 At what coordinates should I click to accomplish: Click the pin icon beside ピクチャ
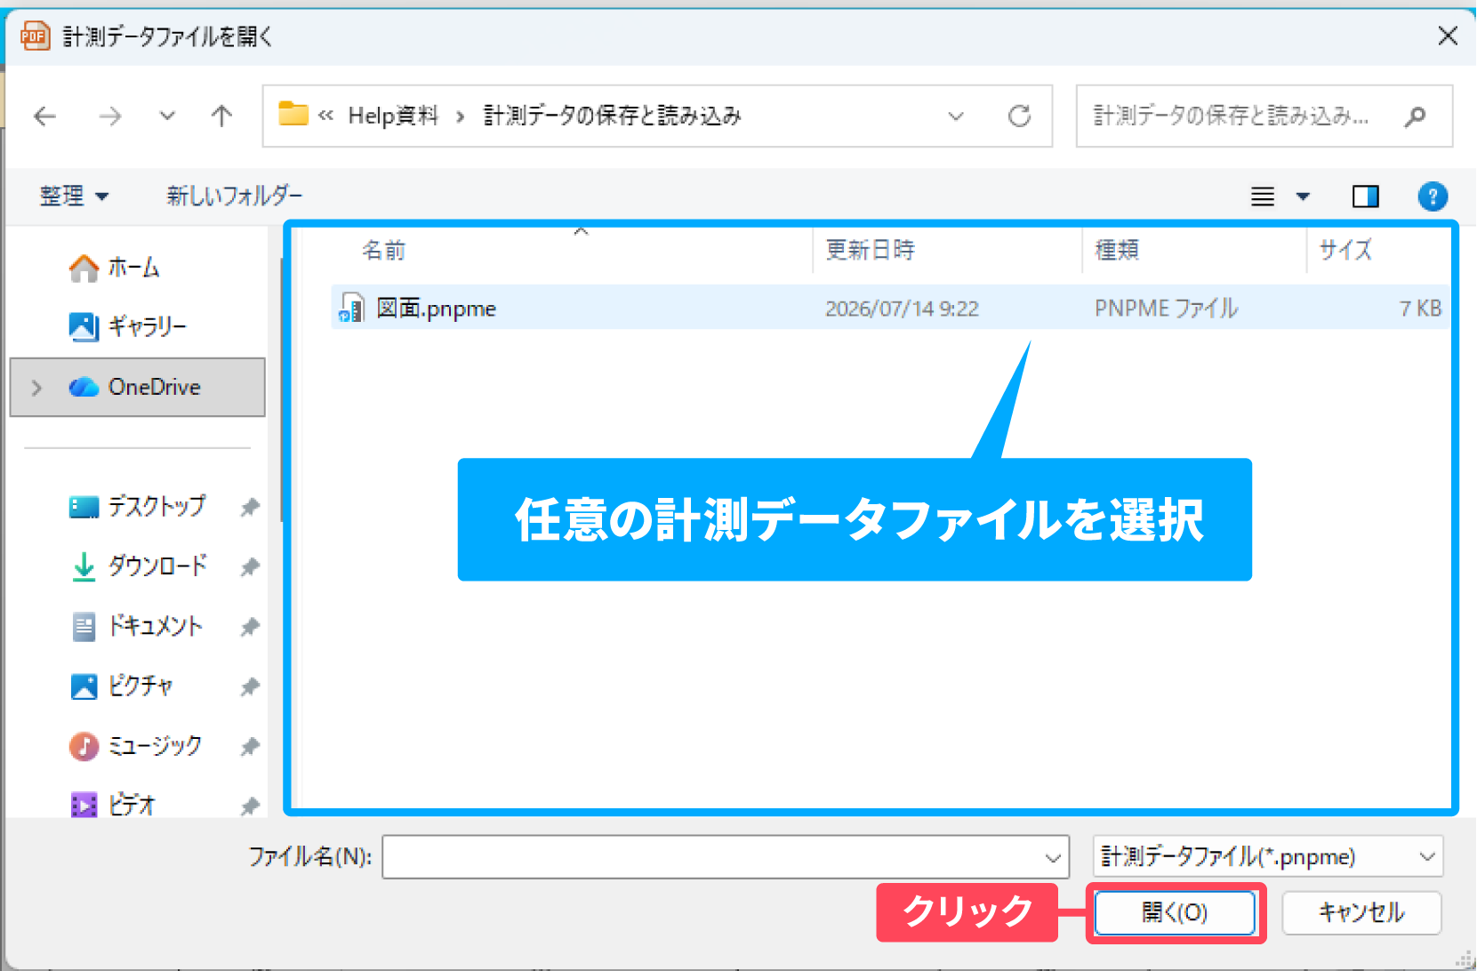[x=250, y=686]
